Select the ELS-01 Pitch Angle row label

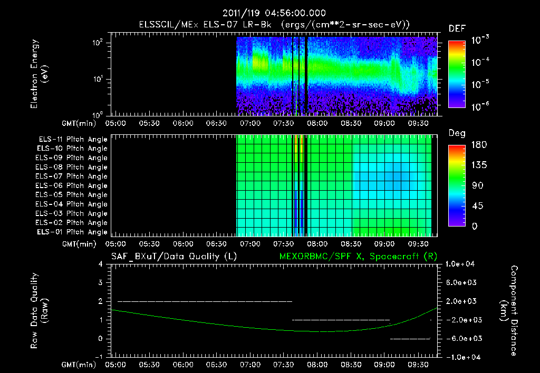(72, 232)
